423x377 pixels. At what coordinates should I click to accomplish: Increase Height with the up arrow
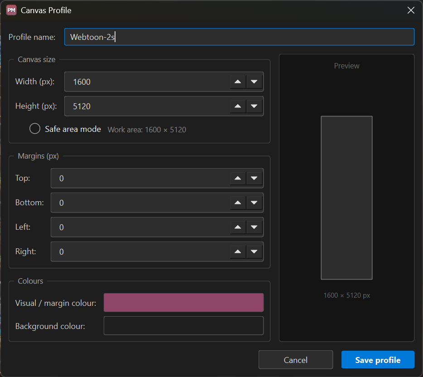point(238,106)
